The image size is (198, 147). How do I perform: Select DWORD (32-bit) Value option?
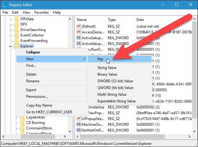pyautogui.click(x=115, y=81)
